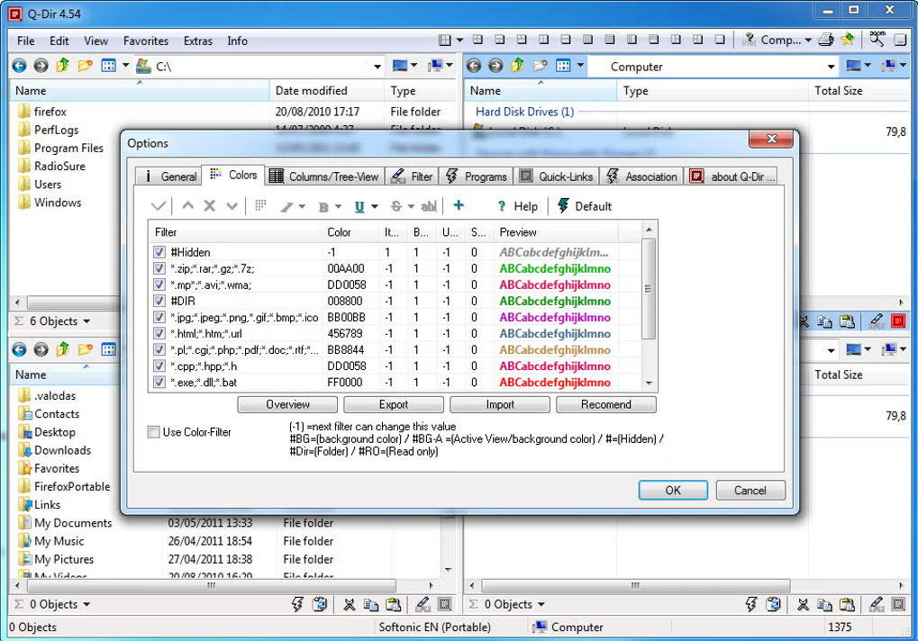The width and height of the screenshot is (918, 641).
Task: Click the Help question mark button
Action: [x=517, y=206]
